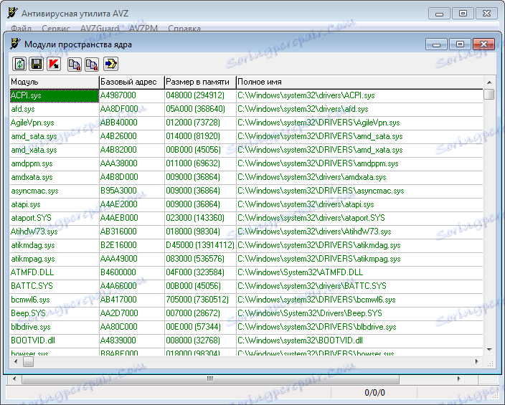Click path C:\Windows\system32\BOOTVID.dll
Screen dimensions: 505x405
[x=300, y=340]
